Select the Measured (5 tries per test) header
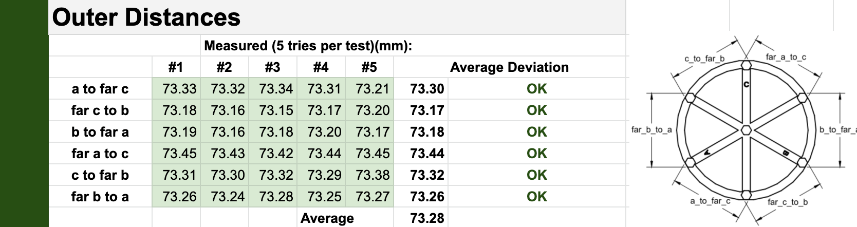The image size is (857, 227). 308,46
